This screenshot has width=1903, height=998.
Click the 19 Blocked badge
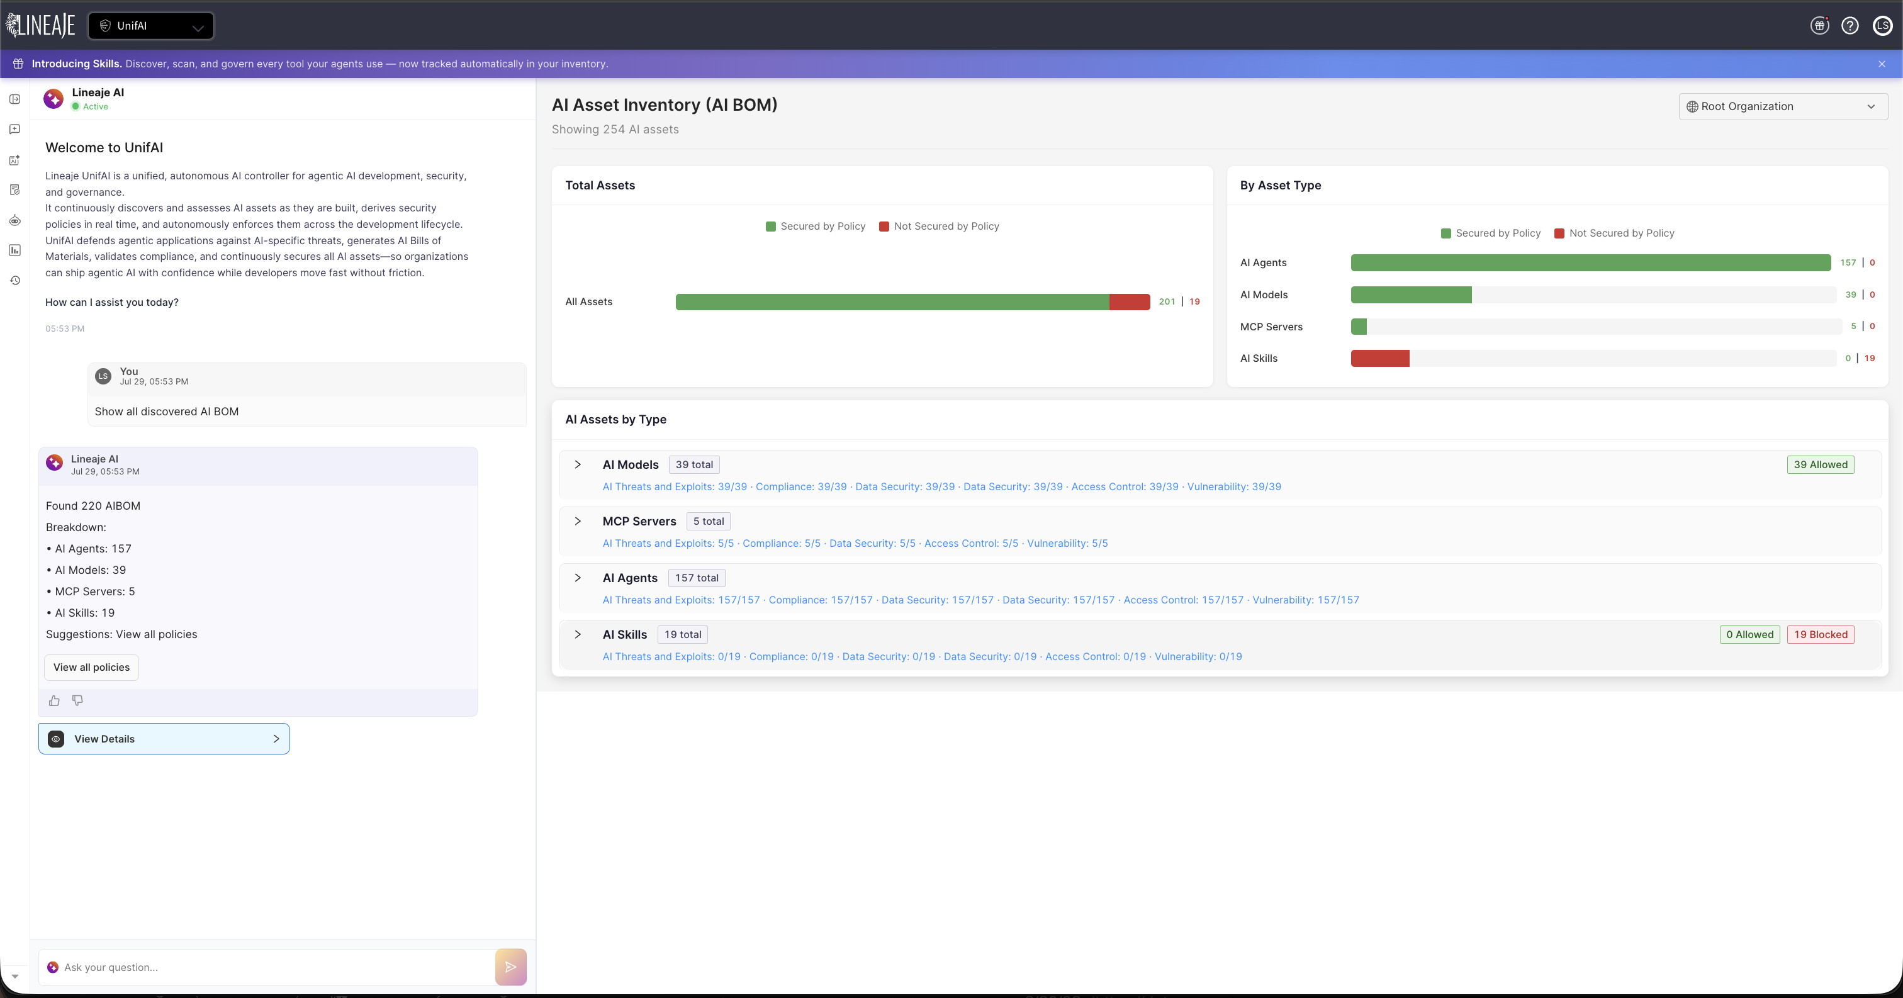(x=1821, y=634)
